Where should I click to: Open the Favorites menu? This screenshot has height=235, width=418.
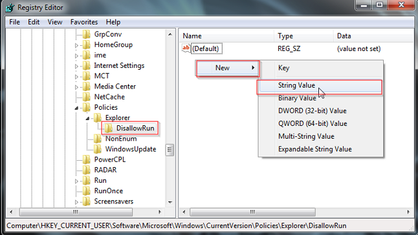[84, 22]
